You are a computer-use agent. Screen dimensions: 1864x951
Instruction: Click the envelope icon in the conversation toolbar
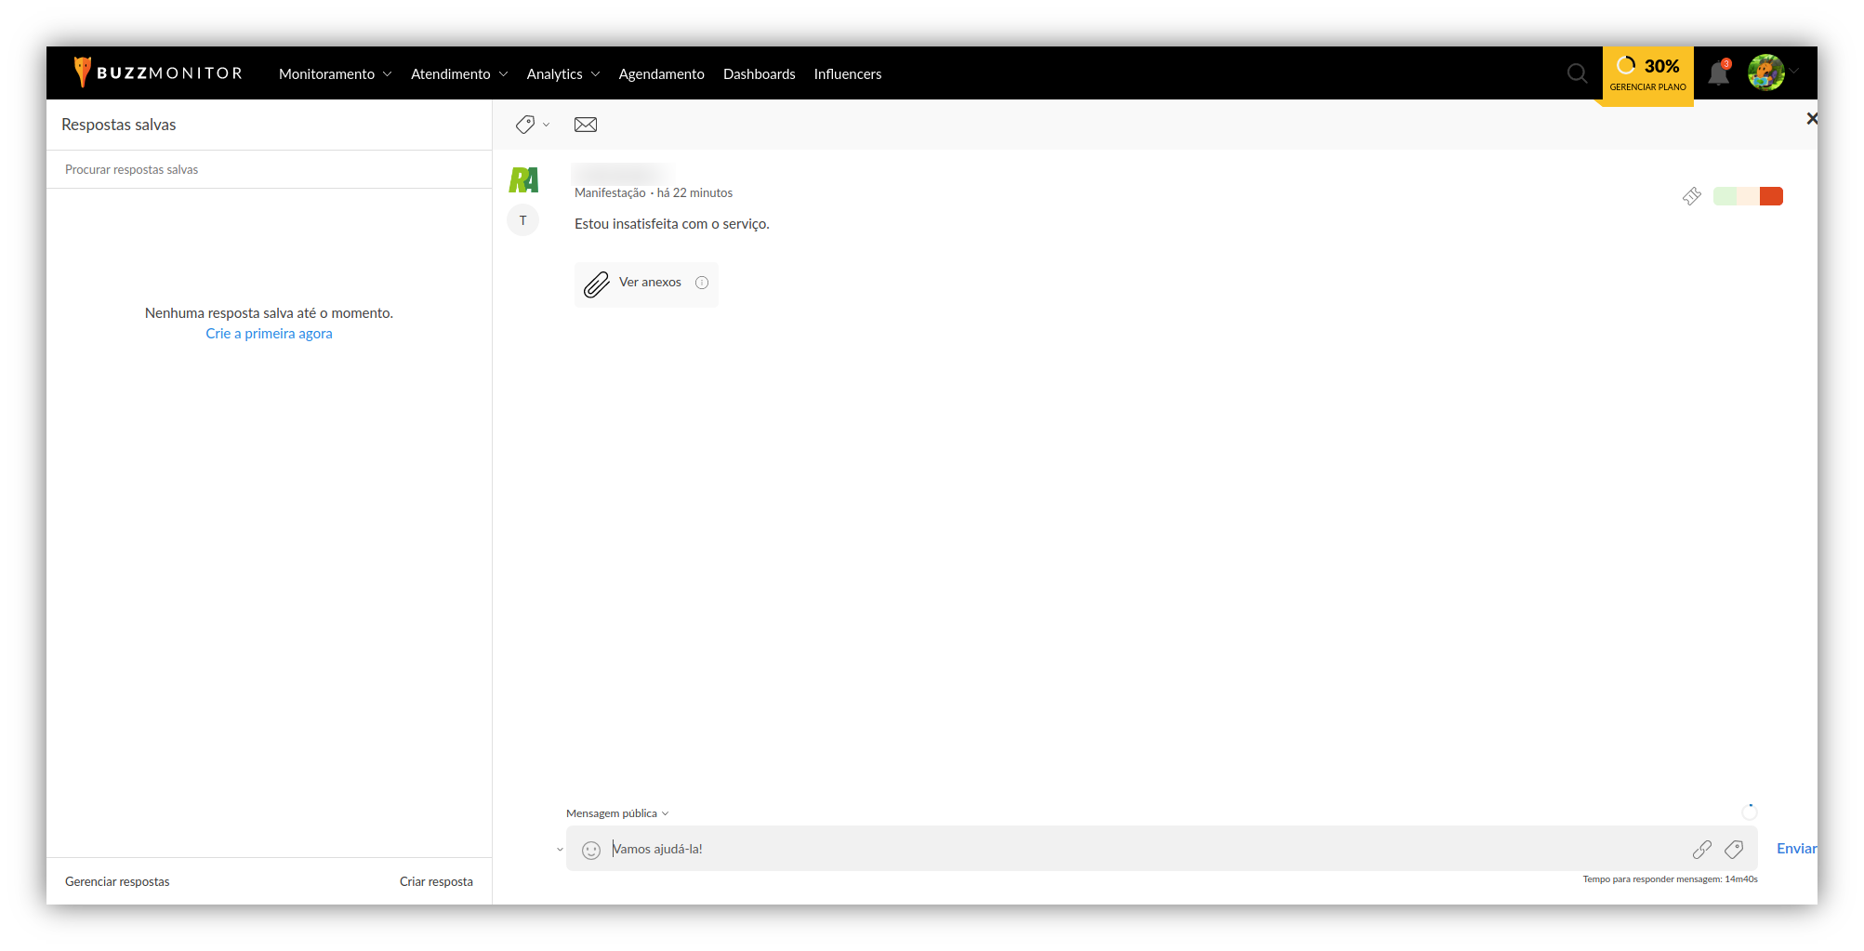(586, 125)
